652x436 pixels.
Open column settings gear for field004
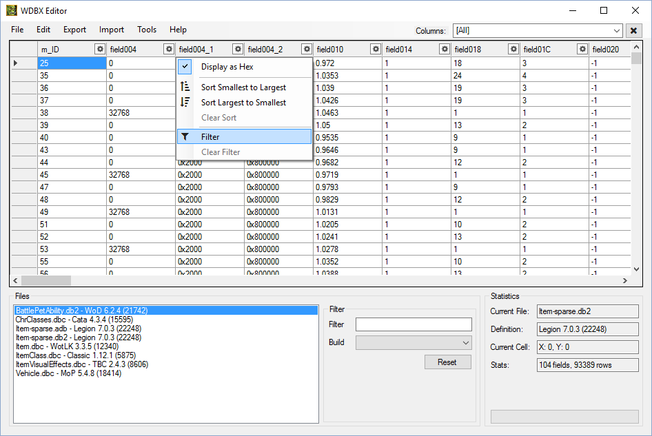click(168, 49)
